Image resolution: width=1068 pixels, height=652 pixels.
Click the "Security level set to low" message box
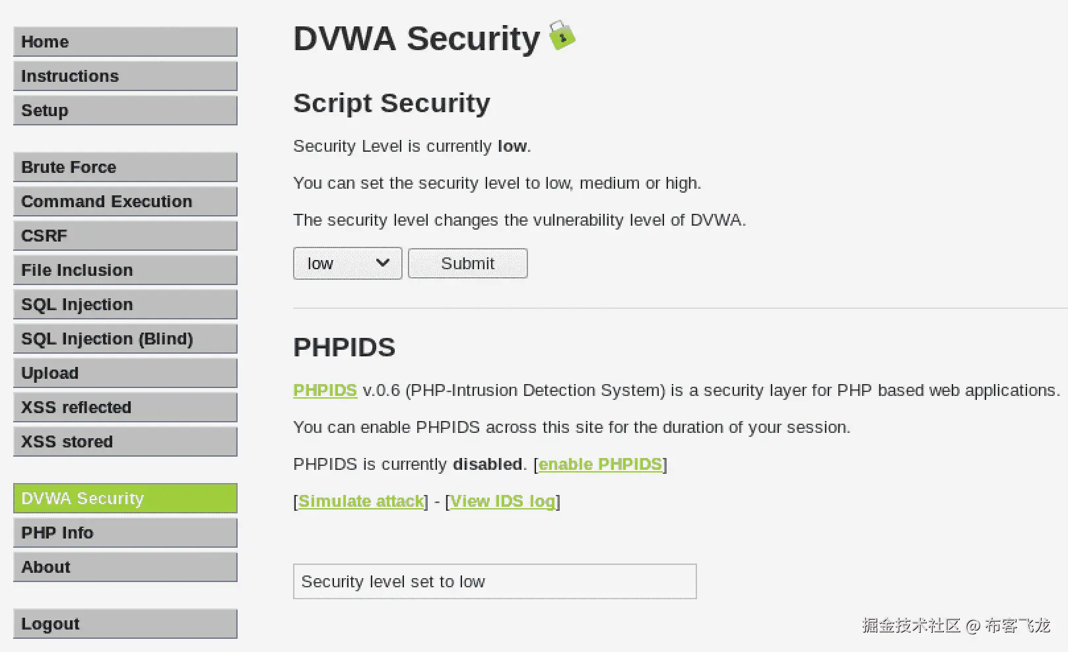(494, 581)
